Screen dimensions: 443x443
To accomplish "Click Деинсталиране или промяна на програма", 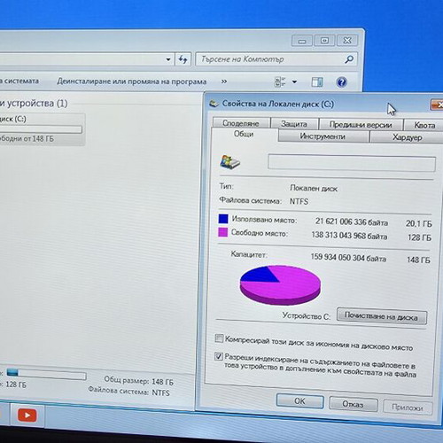I will click(132, 82).
